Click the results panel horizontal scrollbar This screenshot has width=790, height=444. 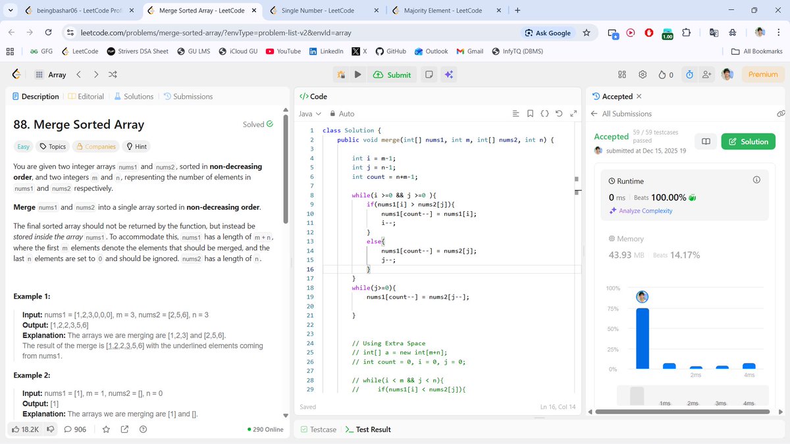point(681,412)
